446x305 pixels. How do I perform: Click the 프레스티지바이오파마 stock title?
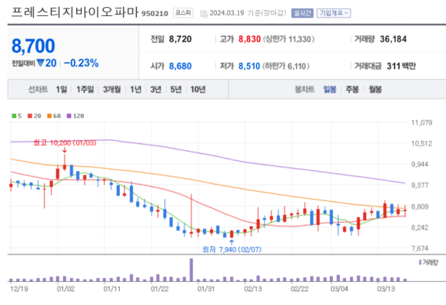coord(75,12)
